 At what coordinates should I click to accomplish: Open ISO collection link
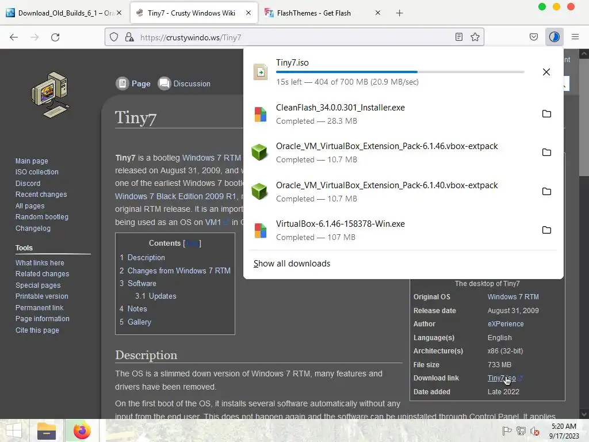tap(37, 172)
